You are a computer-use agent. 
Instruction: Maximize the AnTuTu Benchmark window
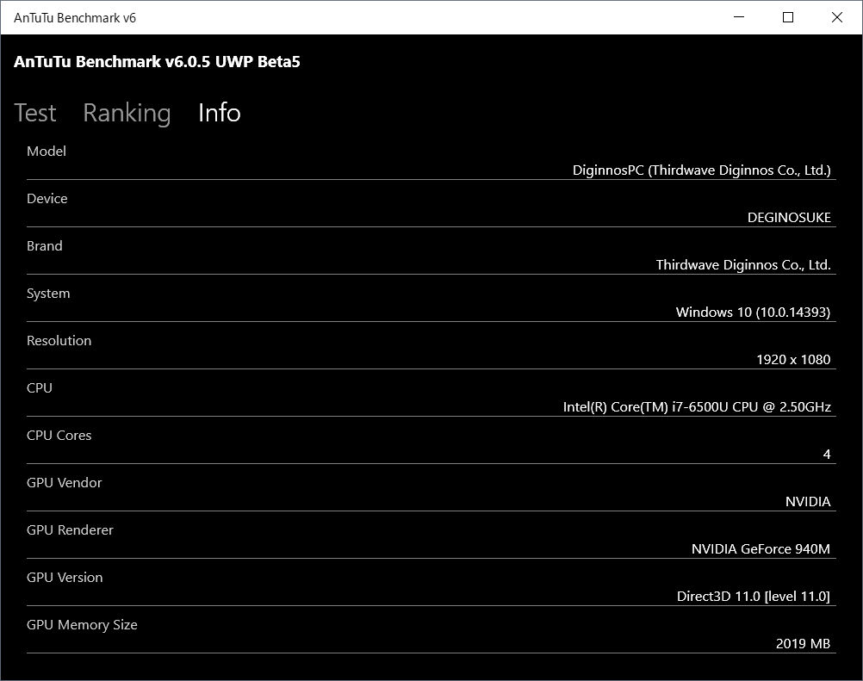pos(788,17)
